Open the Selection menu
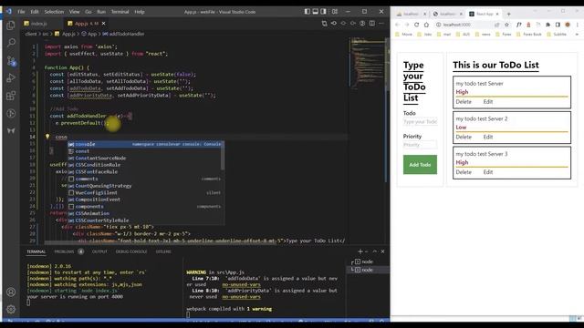584x328 pixels. 54,12
